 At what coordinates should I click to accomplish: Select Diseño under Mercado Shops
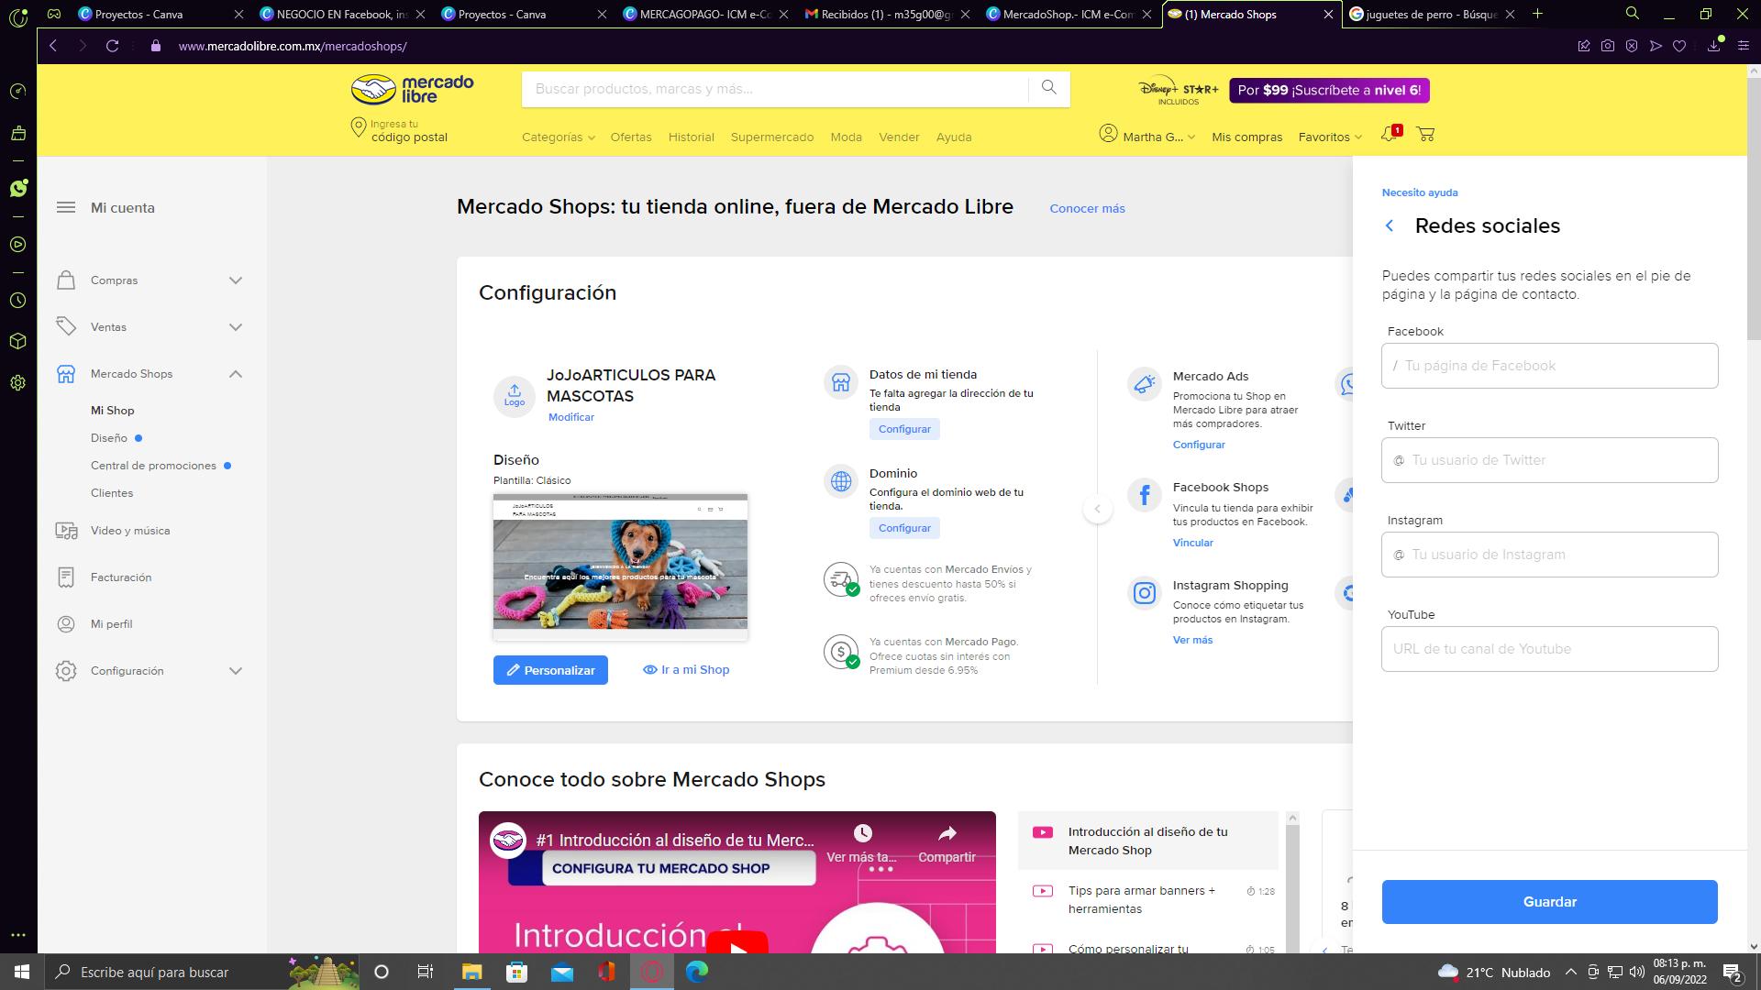tap(109, 438)
